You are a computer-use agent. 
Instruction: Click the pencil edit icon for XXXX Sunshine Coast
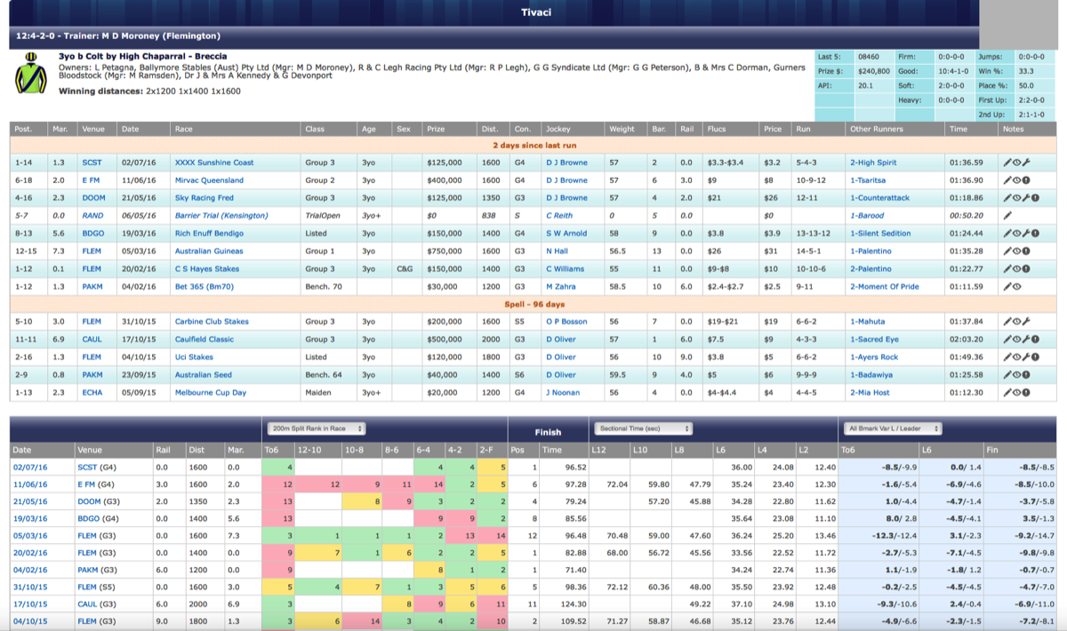point(1007,163)
